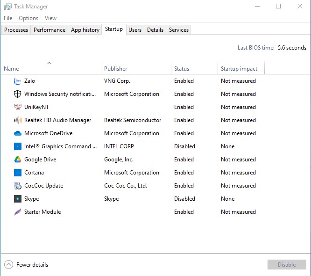Sort by Startup impact column header
The image size is (311, 276).
239,69
